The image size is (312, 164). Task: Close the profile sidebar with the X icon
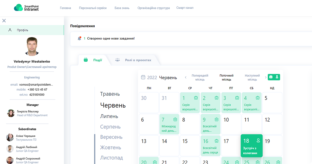[4, 21]
